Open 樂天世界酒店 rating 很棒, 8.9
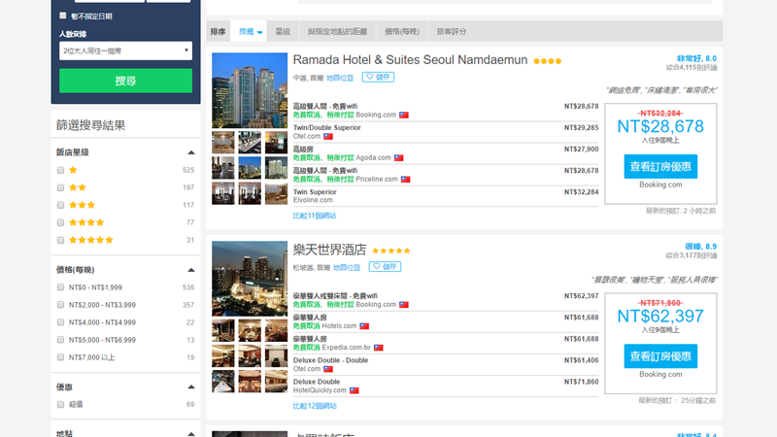 point(700,247)
